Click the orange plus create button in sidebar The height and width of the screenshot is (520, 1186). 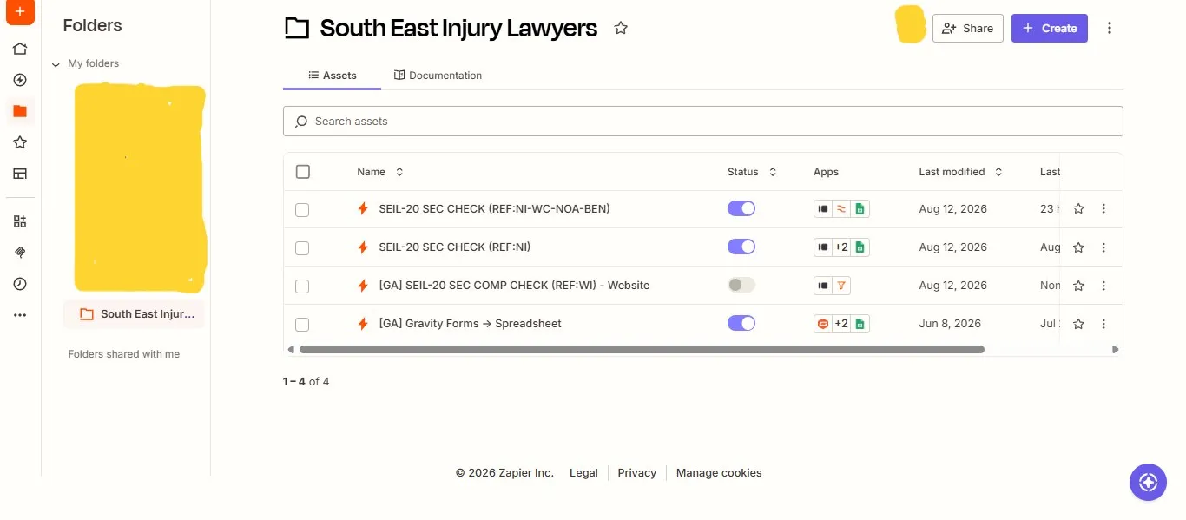pos(19,12)
